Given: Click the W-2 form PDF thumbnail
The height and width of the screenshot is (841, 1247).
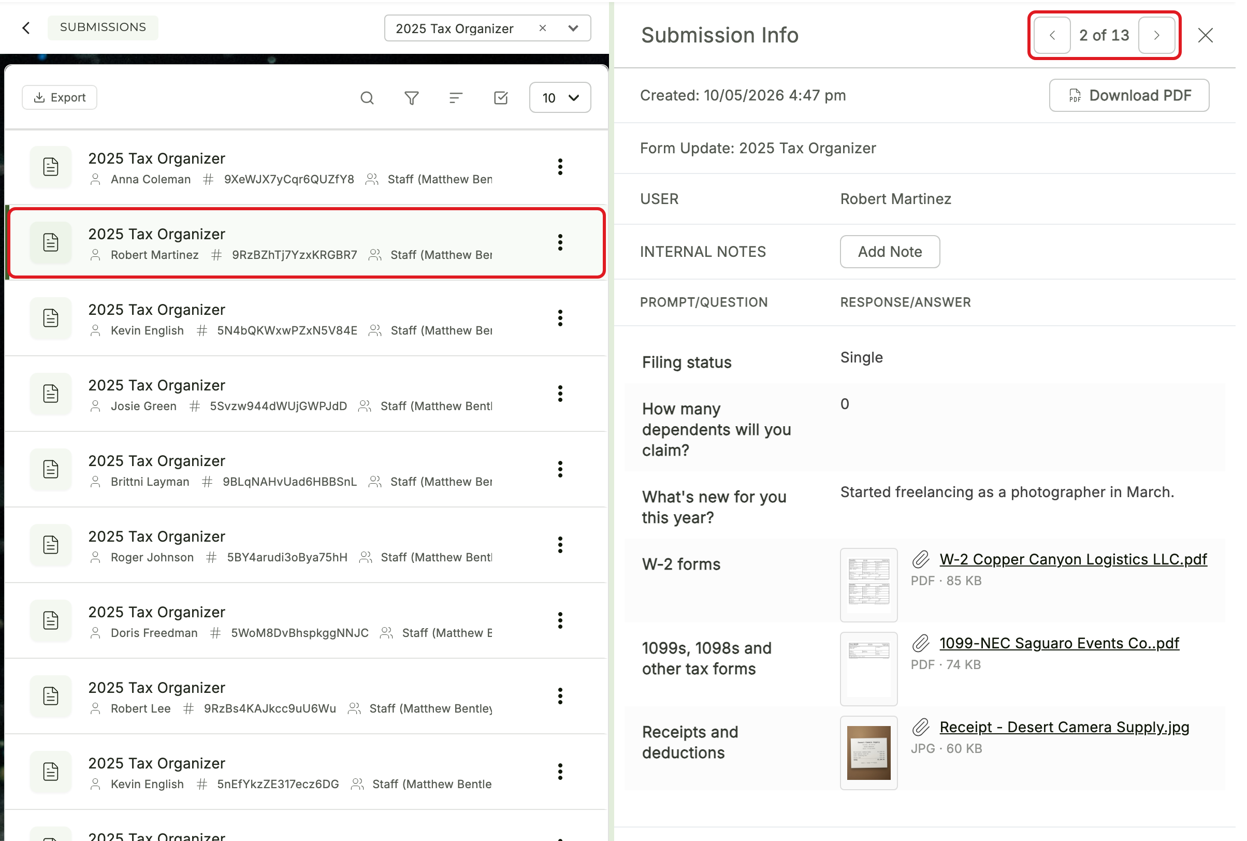Looking at the screenshot, I should click(x=868, y=585).
